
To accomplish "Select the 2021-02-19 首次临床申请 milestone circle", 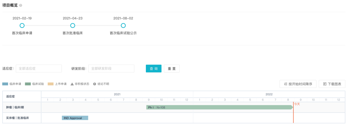I will point(22,26).
